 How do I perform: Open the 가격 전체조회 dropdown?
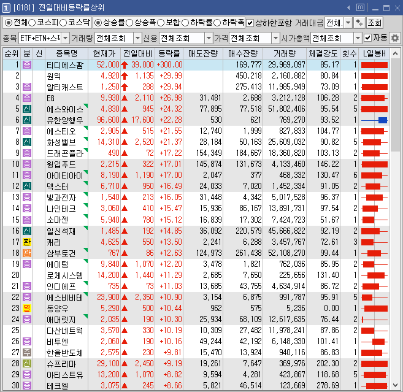275,38
